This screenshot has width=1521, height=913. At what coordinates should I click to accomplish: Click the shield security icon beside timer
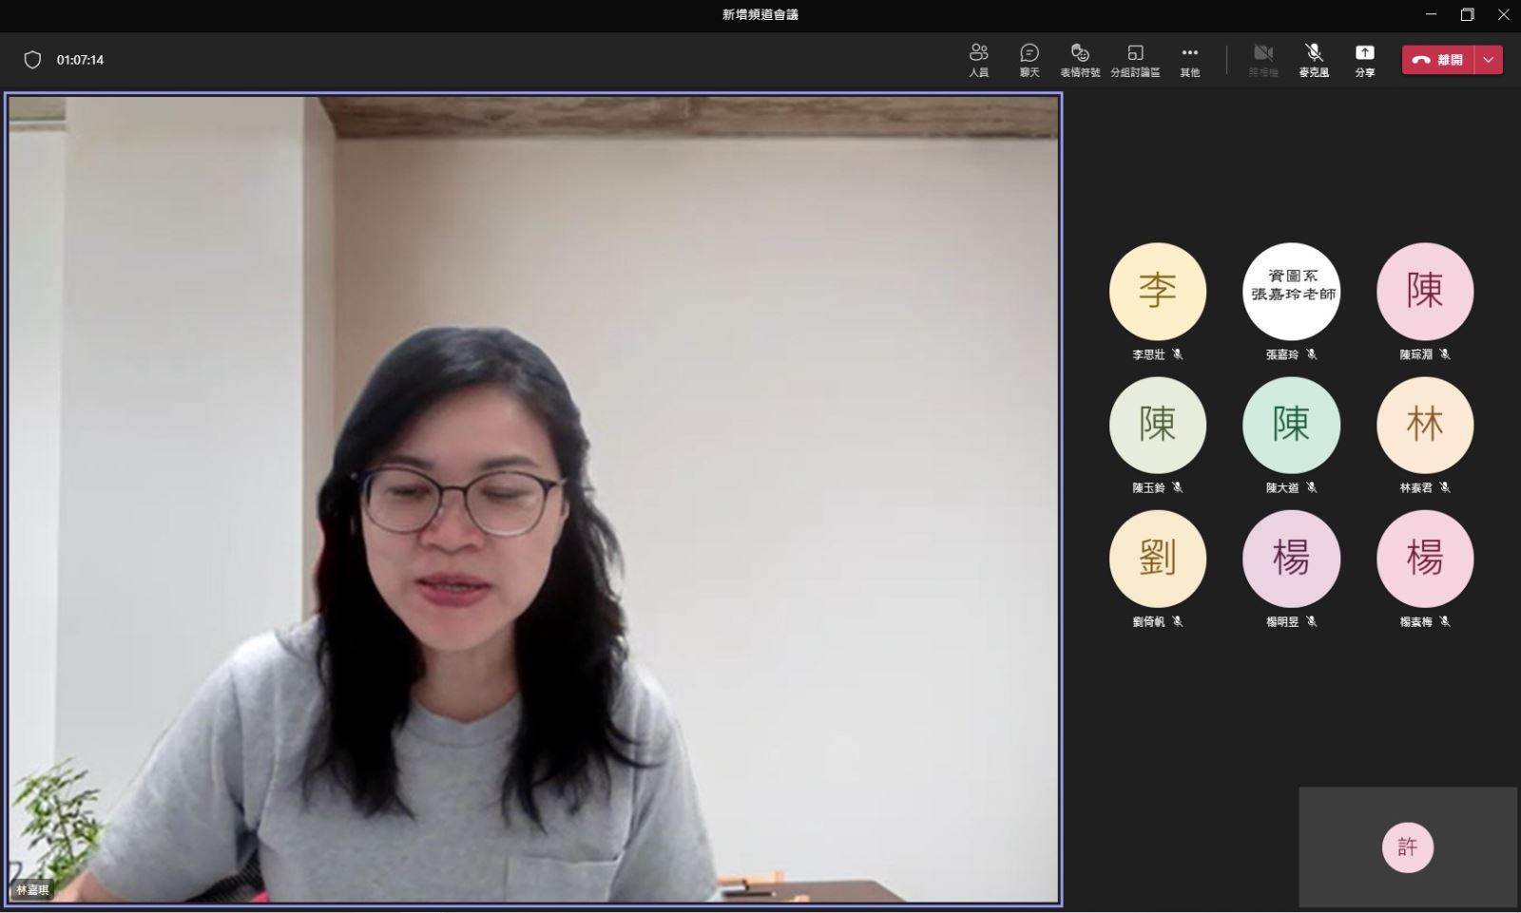[32, 60]
